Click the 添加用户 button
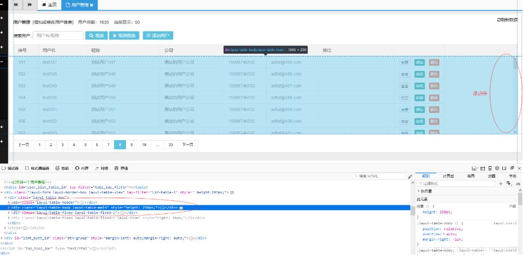Viewport: 524px width, 265px height. (x=157, y=35)
